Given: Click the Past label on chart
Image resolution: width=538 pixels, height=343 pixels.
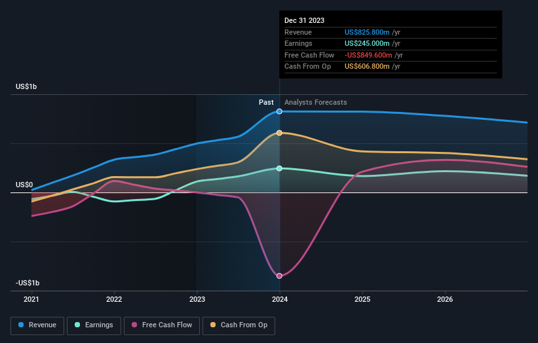Looking at the screenshot, I should [266, 103].
